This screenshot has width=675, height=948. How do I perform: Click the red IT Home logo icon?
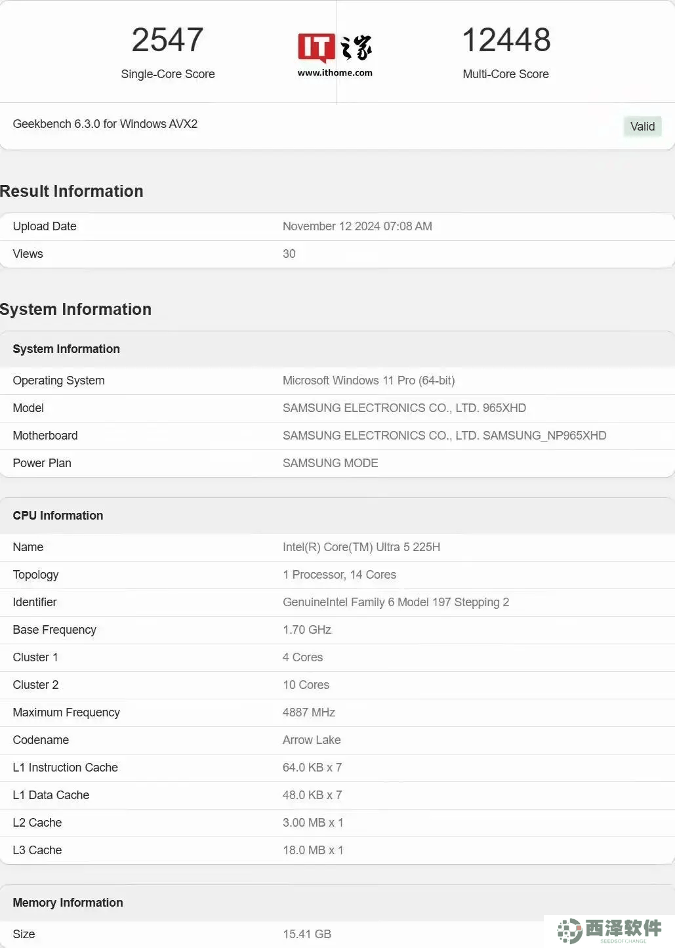pos(316,48)
